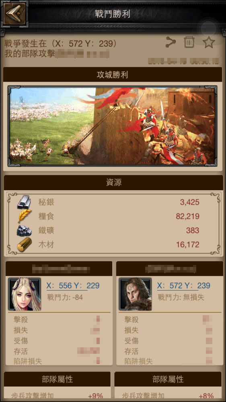This screenshot has height=402, width=226.
Task: Favorite report with star icon
Action: (x=209, y=42)
